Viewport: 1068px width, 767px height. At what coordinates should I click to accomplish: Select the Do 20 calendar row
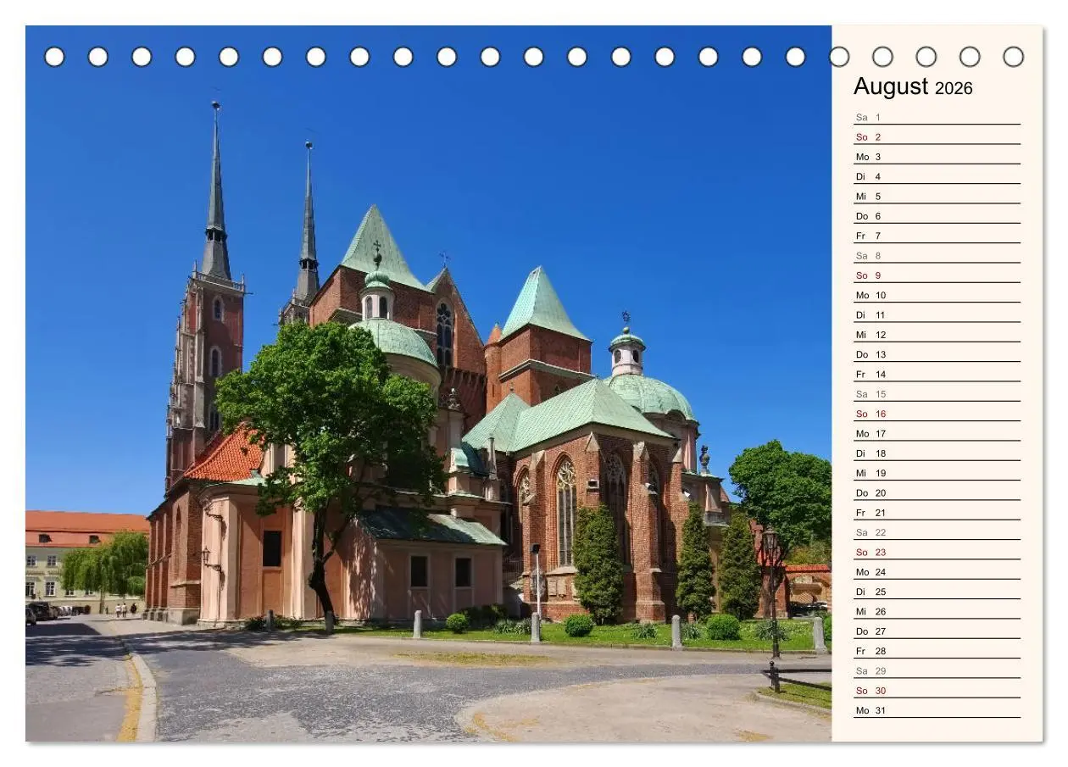pyautogui.click(x=937, y=492)
